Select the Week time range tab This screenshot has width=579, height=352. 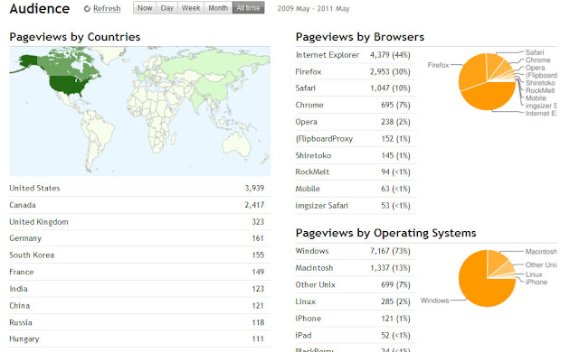click(x=191, y=8)
